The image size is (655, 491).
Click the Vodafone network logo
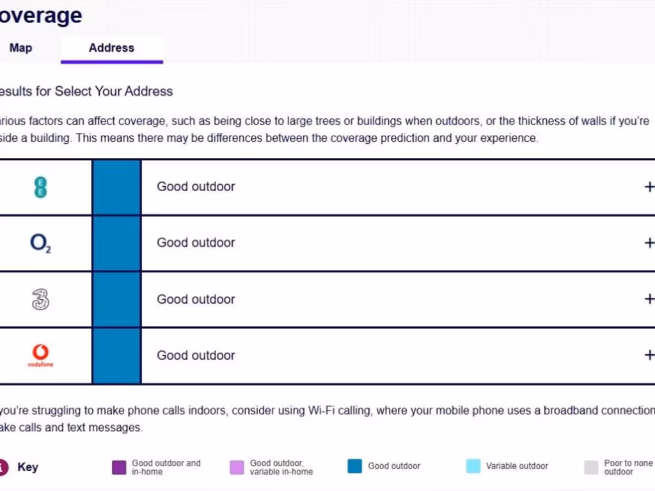pyautogui.click(x=40, y=355)
